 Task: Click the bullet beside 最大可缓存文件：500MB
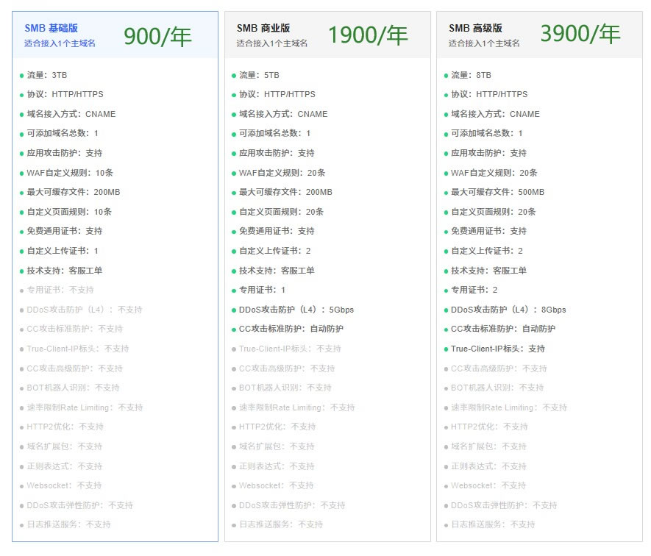(445, 193)
